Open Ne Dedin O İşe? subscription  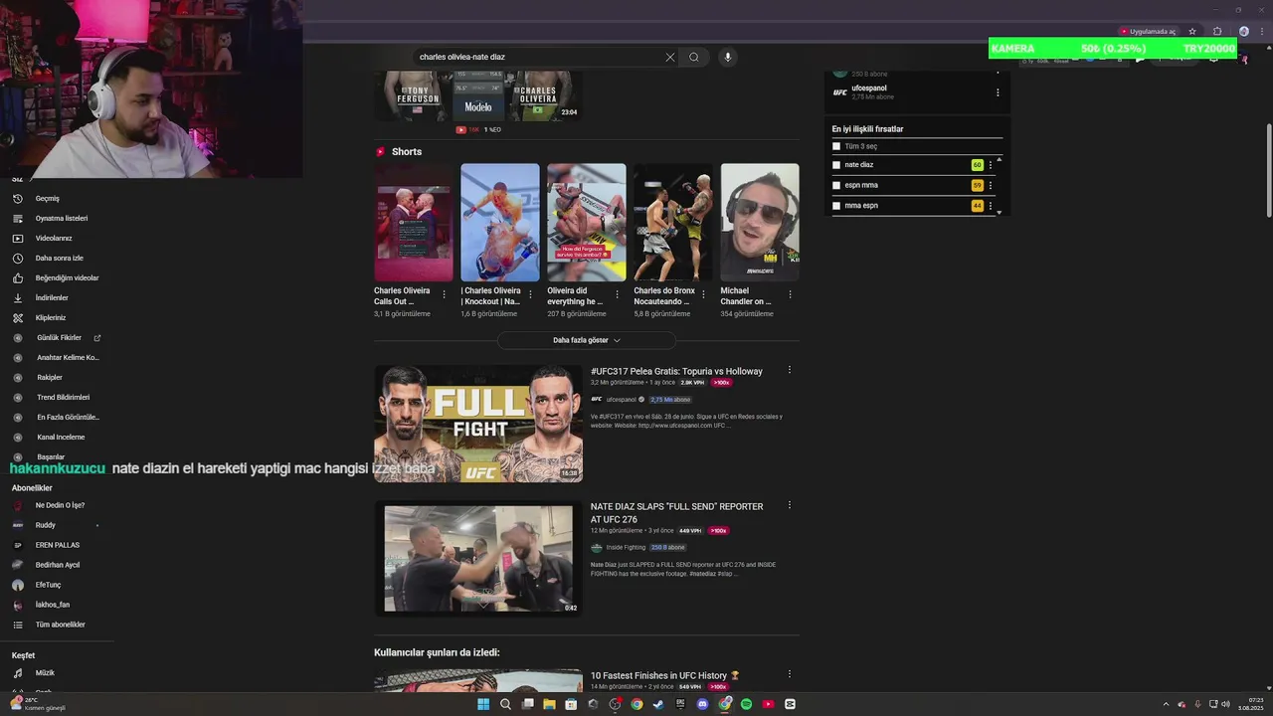pyautogui.click(x=60, y=505)
